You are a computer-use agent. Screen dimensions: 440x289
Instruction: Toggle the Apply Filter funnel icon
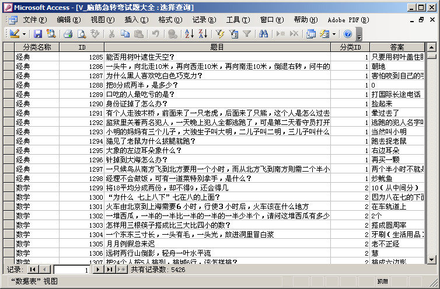[247, 34]
